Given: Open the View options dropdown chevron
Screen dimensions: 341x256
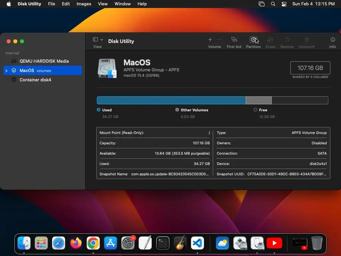Looking at the screenshot, I should click(x=102, y=40).
